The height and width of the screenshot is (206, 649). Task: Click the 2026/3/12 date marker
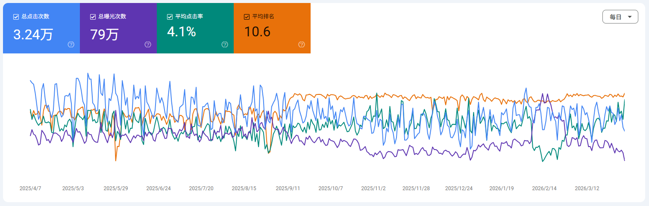click(587, 188)
